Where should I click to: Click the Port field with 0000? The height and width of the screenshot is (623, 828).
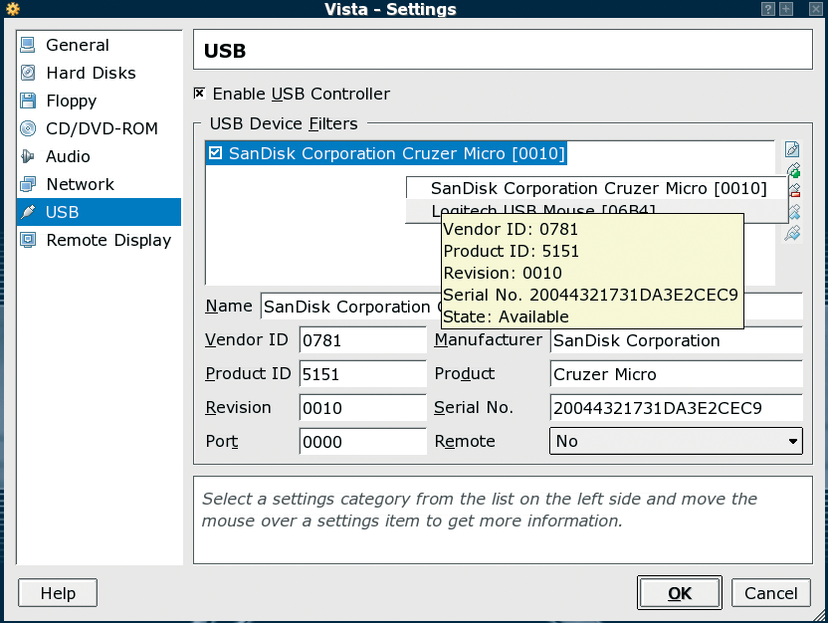pos(363,442)
